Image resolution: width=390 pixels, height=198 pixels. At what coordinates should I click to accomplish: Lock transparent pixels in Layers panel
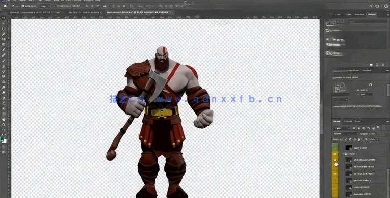[341, 140]
